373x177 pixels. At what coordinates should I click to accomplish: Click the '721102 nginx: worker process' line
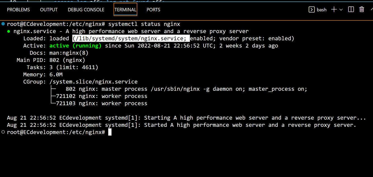pyautogui.click(x=101, y=96)
